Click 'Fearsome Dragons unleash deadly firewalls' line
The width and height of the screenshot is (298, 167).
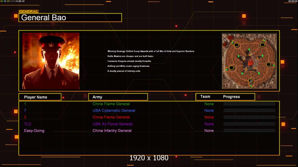click(x=129, y=61)
